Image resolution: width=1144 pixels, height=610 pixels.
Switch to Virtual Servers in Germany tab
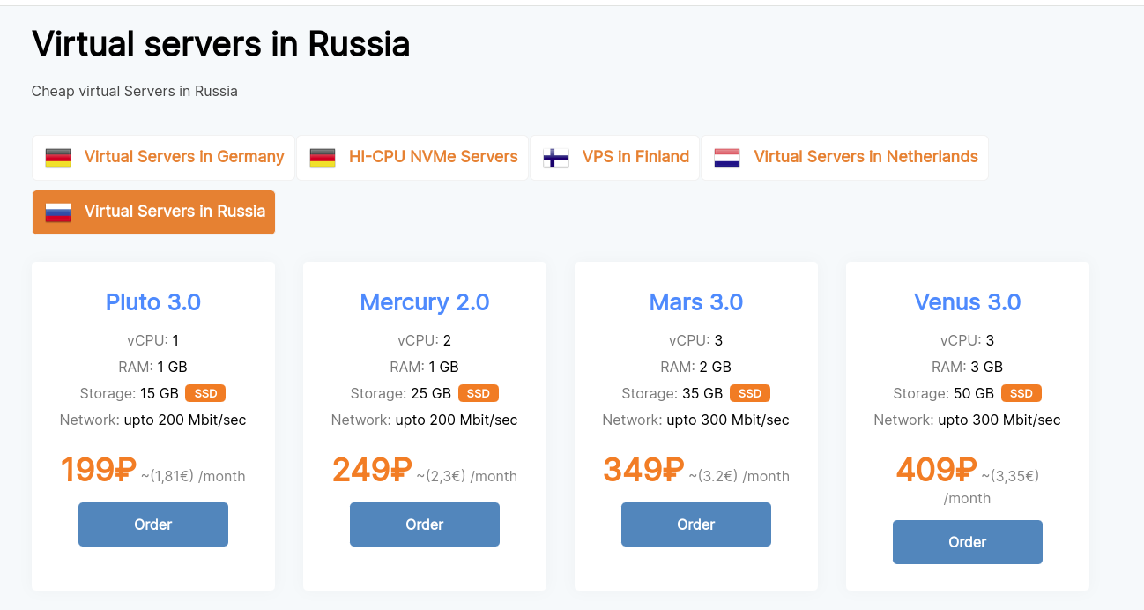[164, 158]
